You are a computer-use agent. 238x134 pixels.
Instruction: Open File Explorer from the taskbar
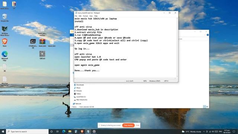(x=70, y=131)
